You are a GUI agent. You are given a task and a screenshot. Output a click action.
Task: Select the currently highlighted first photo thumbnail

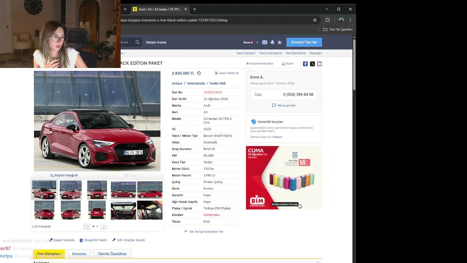point(44,190)
